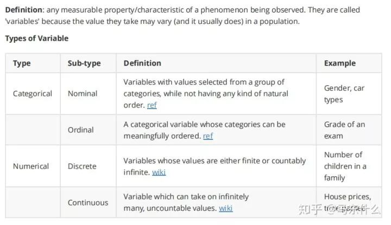
Task: Click 'Number of children in a family' cell
Action: [x=345, y=166]
